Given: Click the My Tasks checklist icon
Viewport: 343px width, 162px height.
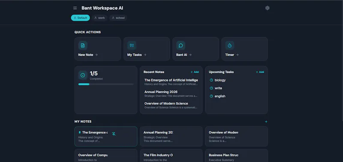Looking at the screenshot, I should pos(132,45).
